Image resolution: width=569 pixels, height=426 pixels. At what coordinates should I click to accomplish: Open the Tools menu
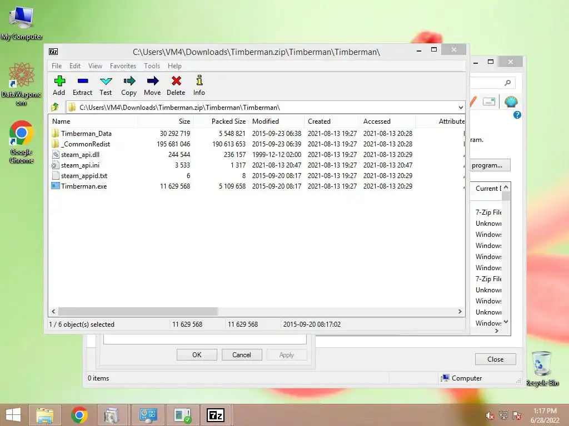pos(152,66)
